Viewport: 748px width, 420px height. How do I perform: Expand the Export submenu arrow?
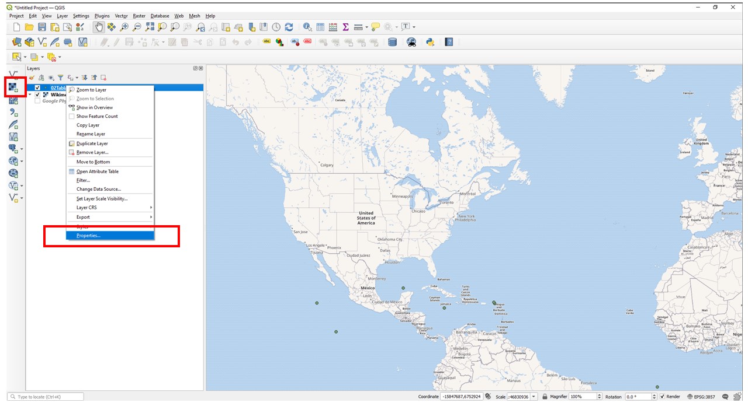point(151,217)
